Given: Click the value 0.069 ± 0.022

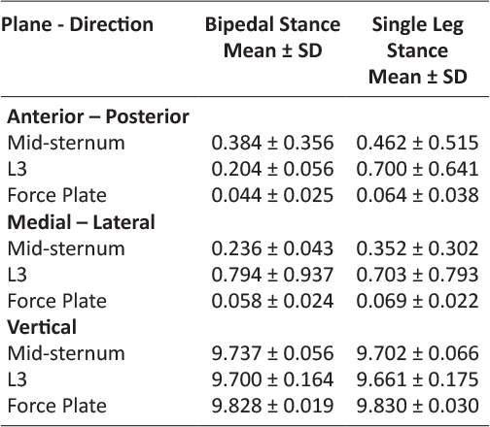Looking at the screenshot, I should point(417,301).
